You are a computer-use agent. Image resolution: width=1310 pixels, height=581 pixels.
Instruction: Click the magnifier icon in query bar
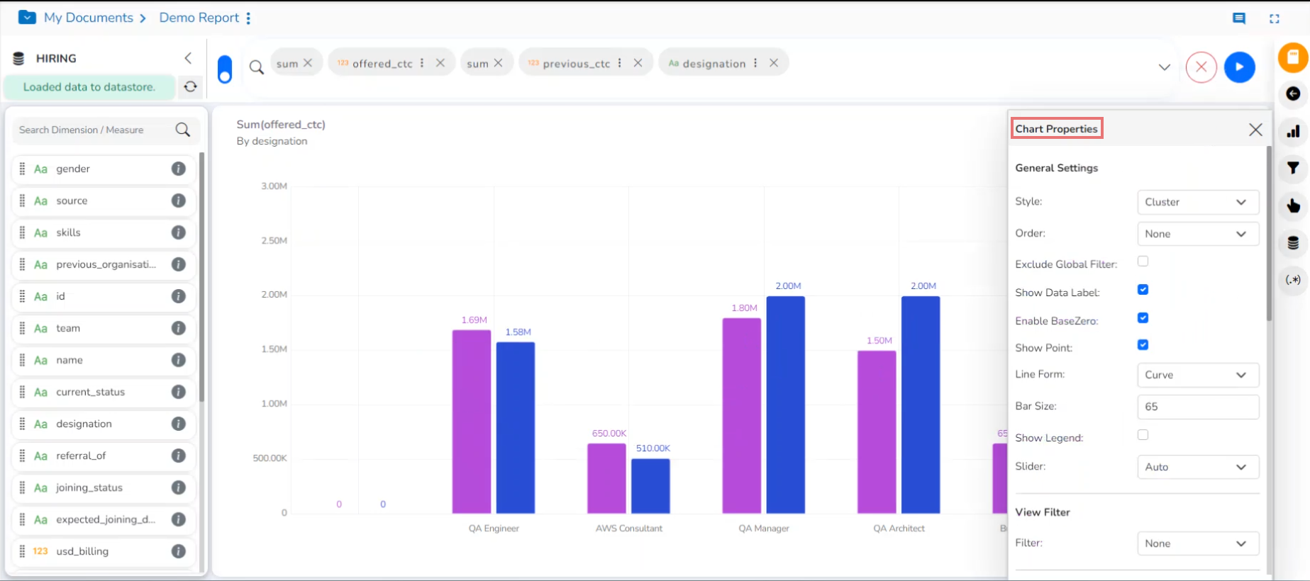pyautogui.click(x=256, y=67)
